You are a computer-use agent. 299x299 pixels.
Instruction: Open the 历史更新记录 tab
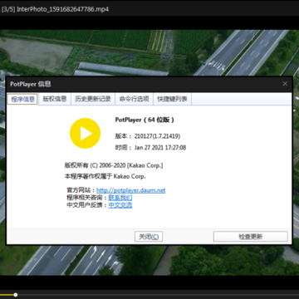[93, 99]
